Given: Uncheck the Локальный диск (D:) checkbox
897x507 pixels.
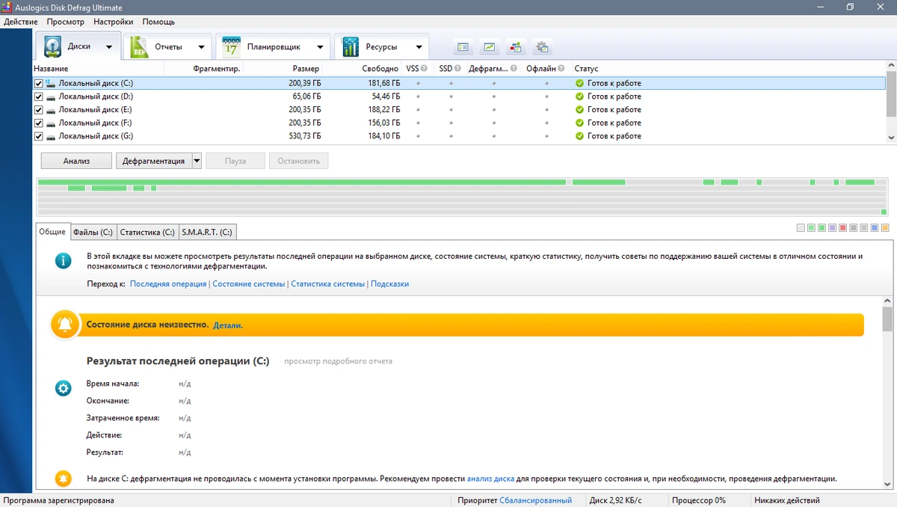Looking at the screenshot, I should [39, 96].
